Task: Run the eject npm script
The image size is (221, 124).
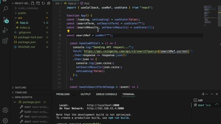Action: 34,122
